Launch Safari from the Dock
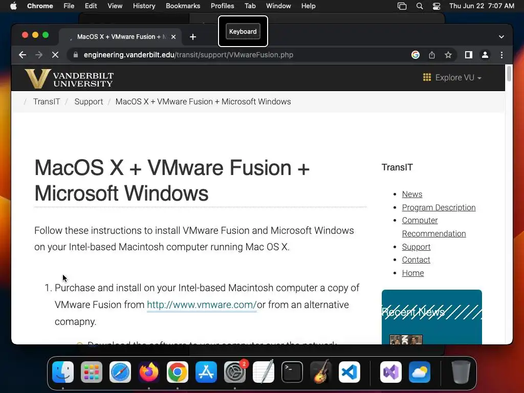 (120, 372)
